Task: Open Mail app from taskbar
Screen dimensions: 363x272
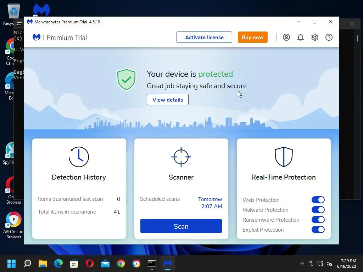Action: [x=105, y=263]
